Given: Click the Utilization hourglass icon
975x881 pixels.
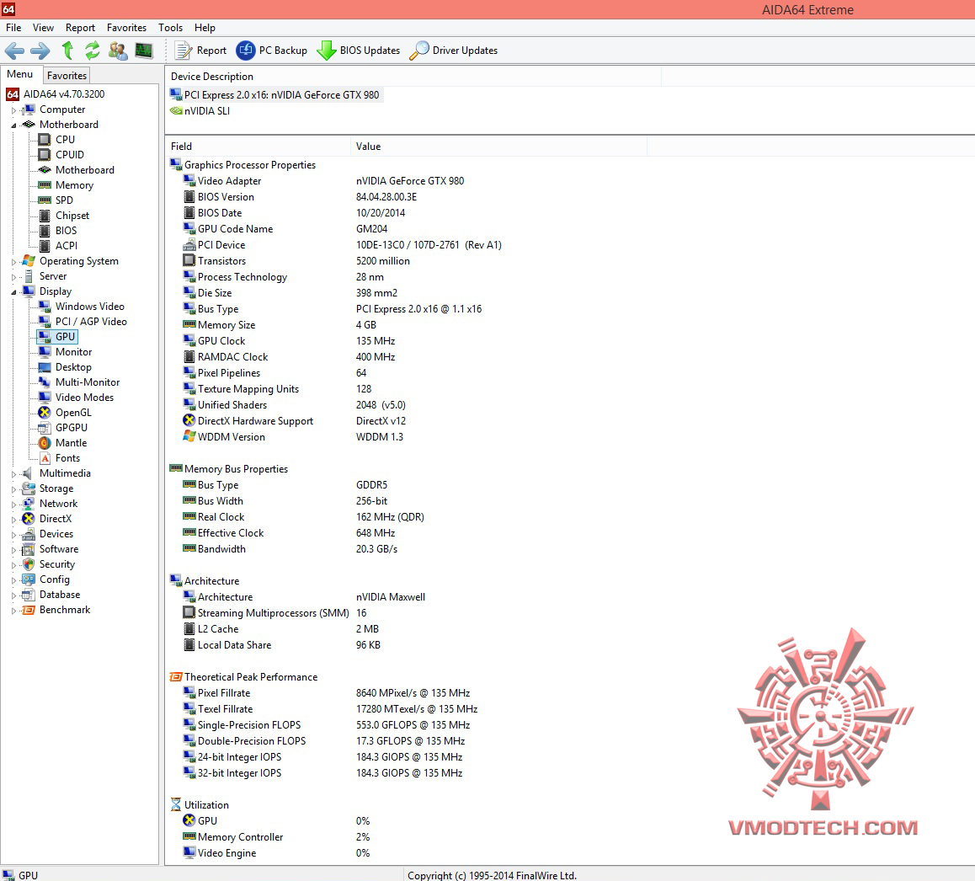Looking at the screenshot, I should (176, 804).
